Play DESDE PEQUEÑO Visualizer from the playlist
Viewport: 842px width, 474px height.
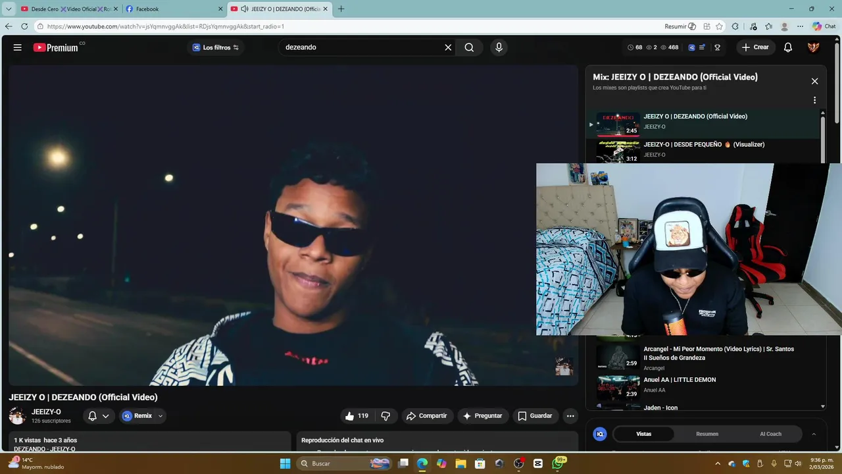coord(704,151)
